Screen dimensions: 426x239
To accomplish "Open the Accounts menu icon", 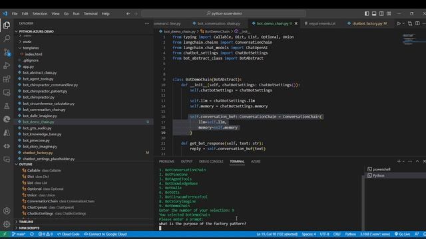I will pos(7,211).
